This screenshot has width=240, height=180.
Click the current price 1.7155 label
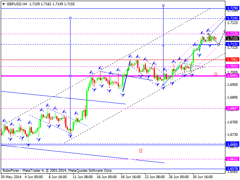point(232,38)
